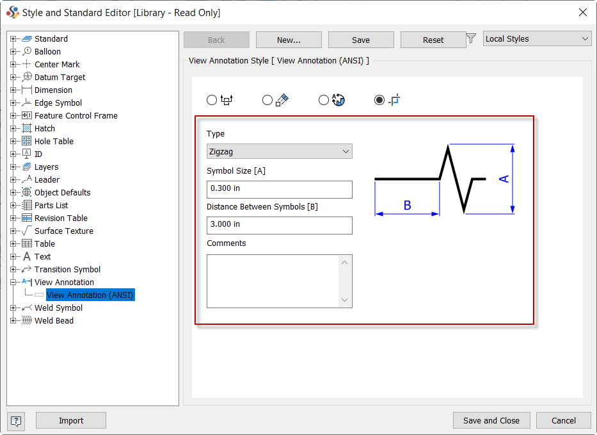The width and height of the screenshot is (597, 435).
Task: Open the Type Zigzag dropdown
Action: point(280,151)
